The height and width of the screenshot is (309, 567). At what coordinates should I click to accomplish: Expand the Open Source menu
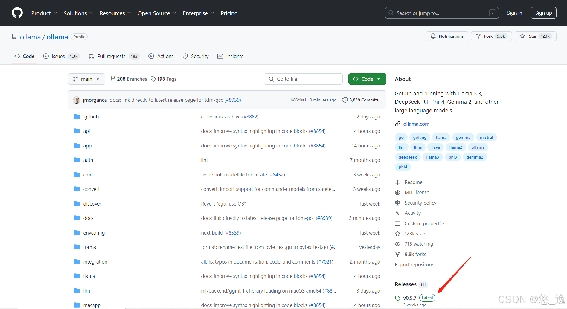coord(157,13)
